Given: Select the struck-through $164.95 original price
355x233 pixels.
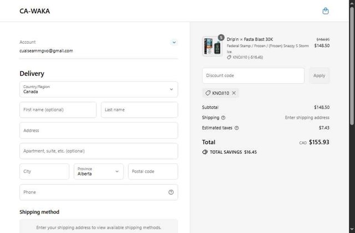Looking at the screenshot, I should tap(323, 39).
